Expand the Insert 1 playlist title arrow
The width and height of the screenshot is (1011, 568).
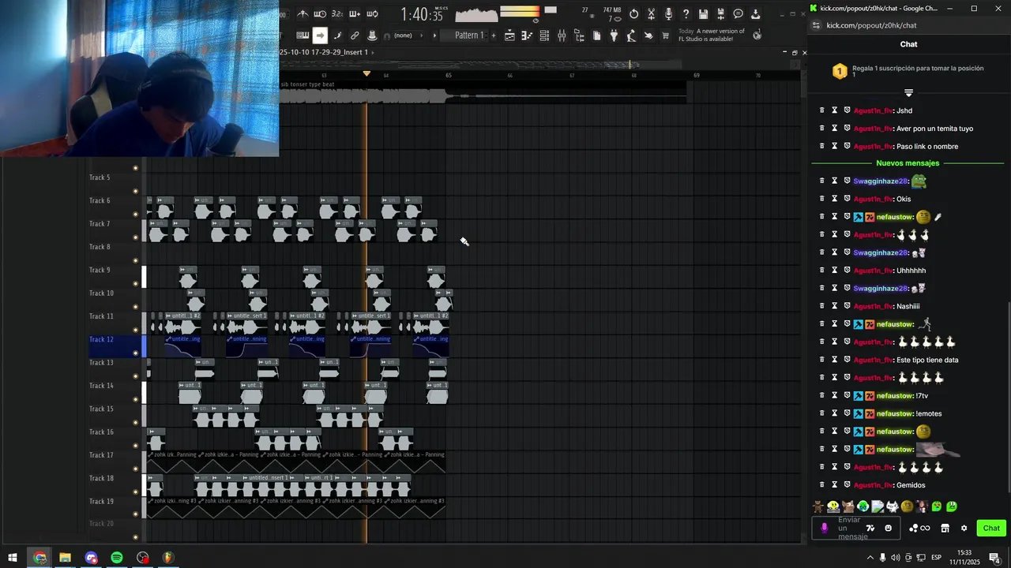pos(374,52)
